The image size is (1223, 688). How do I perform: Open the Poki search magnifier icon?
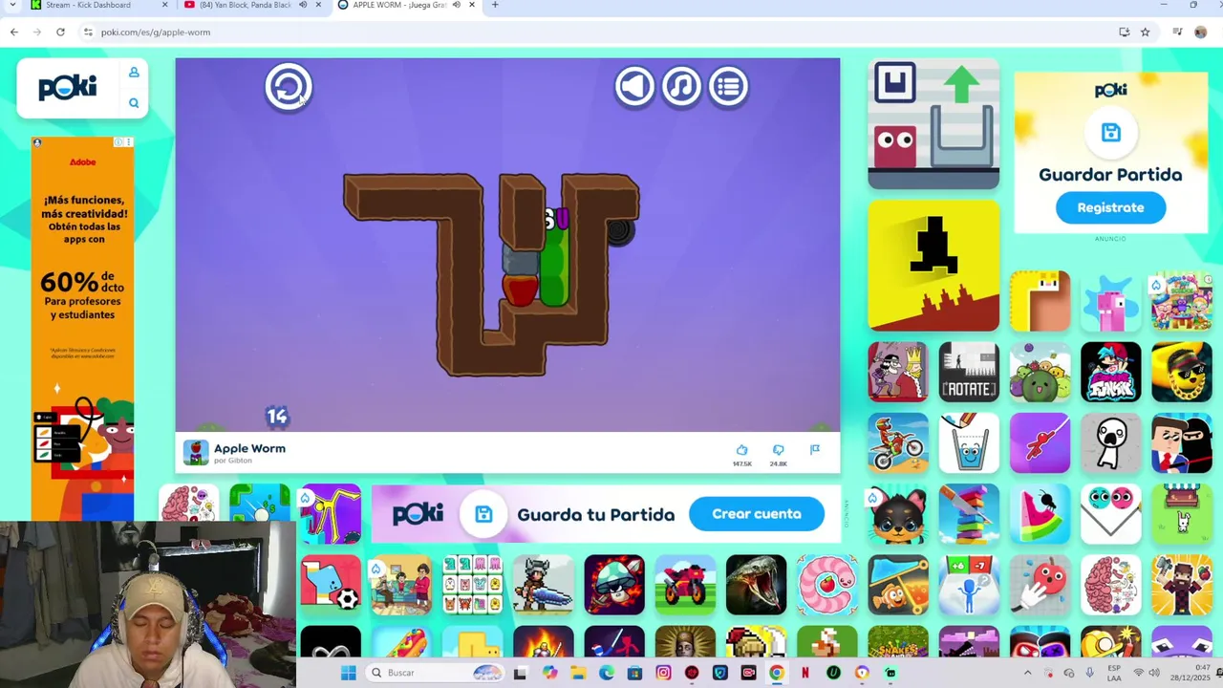coord(134,103)
